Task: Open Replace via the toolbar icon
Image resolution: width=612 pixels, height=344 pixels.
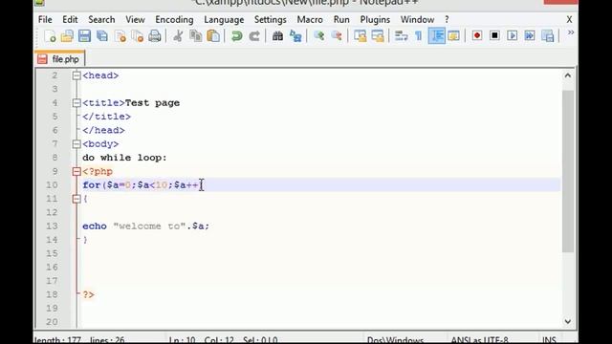Action: [x=295, y=36]
